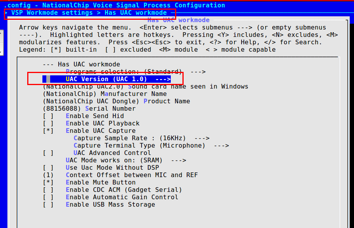Click the 'Has UAC workmode' dialog title
The image size is (354, 228).
(x=178, y=20)
